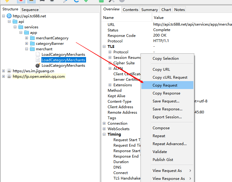
Task: Click the globe icon for api.tc688.net host
Action: click(9, 16)
